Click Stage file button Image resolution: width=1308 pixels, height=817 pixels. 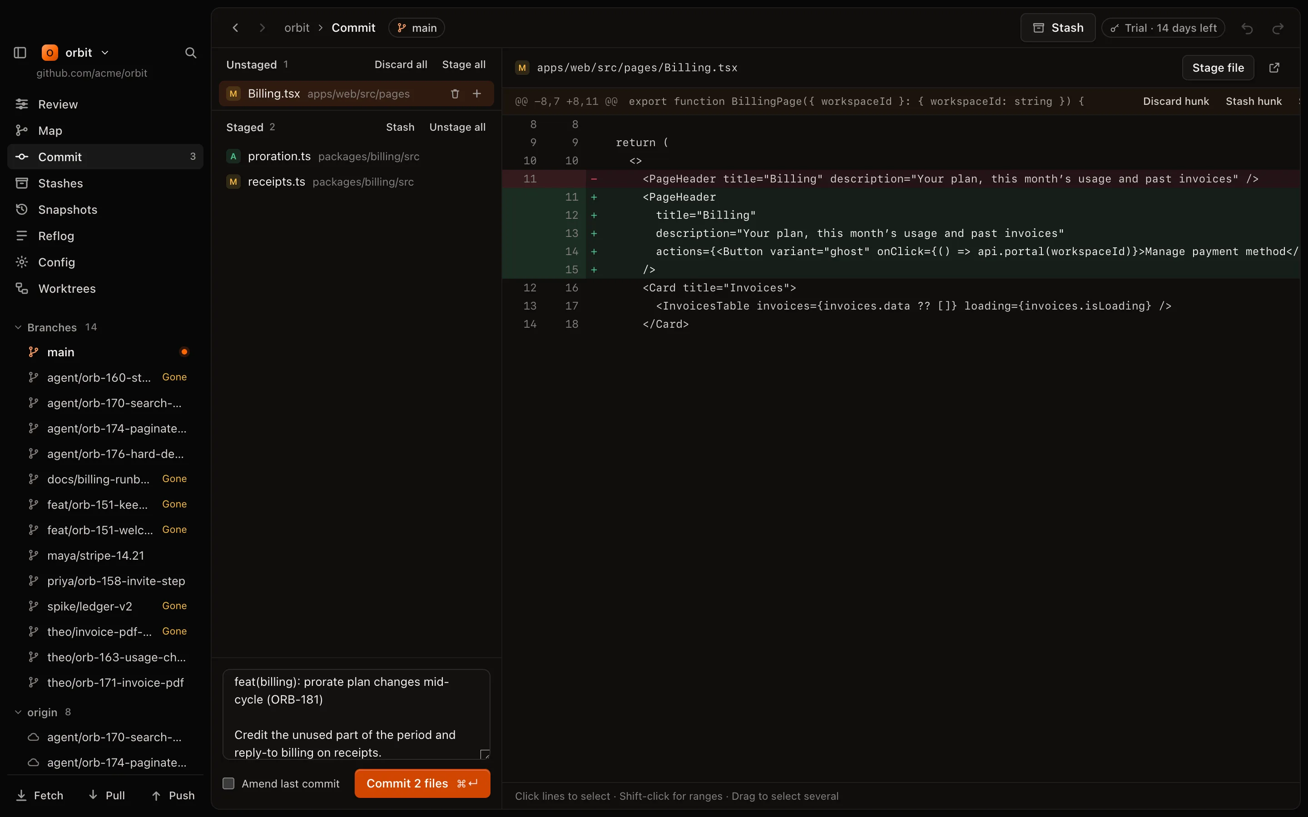click(x=1218, y=68)
